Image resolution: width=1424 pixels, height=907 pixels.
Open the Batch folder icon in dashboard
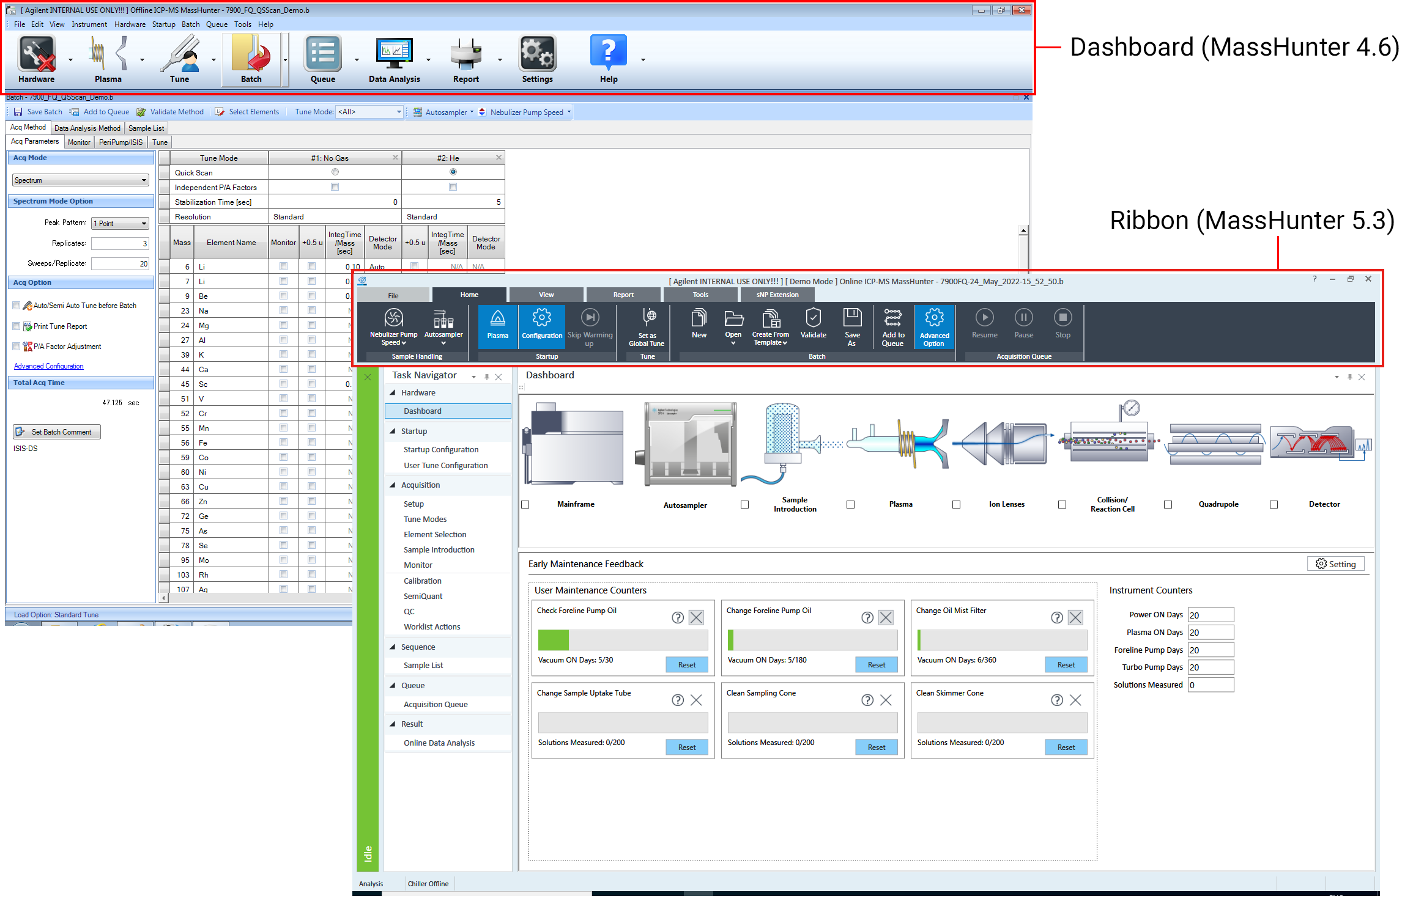tap(251, 59)
